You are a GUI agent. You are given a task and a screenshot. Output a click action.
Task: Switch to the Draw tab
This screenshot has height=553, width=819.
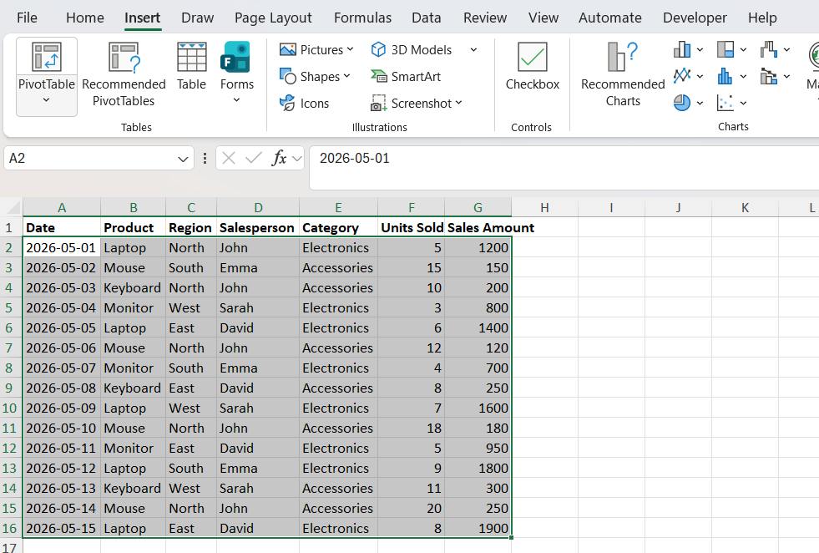197,18
